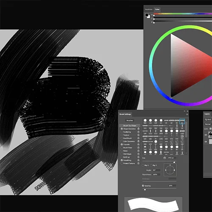Select the foreground color square
Screen dimensions: 212x212
coord(147,15)
